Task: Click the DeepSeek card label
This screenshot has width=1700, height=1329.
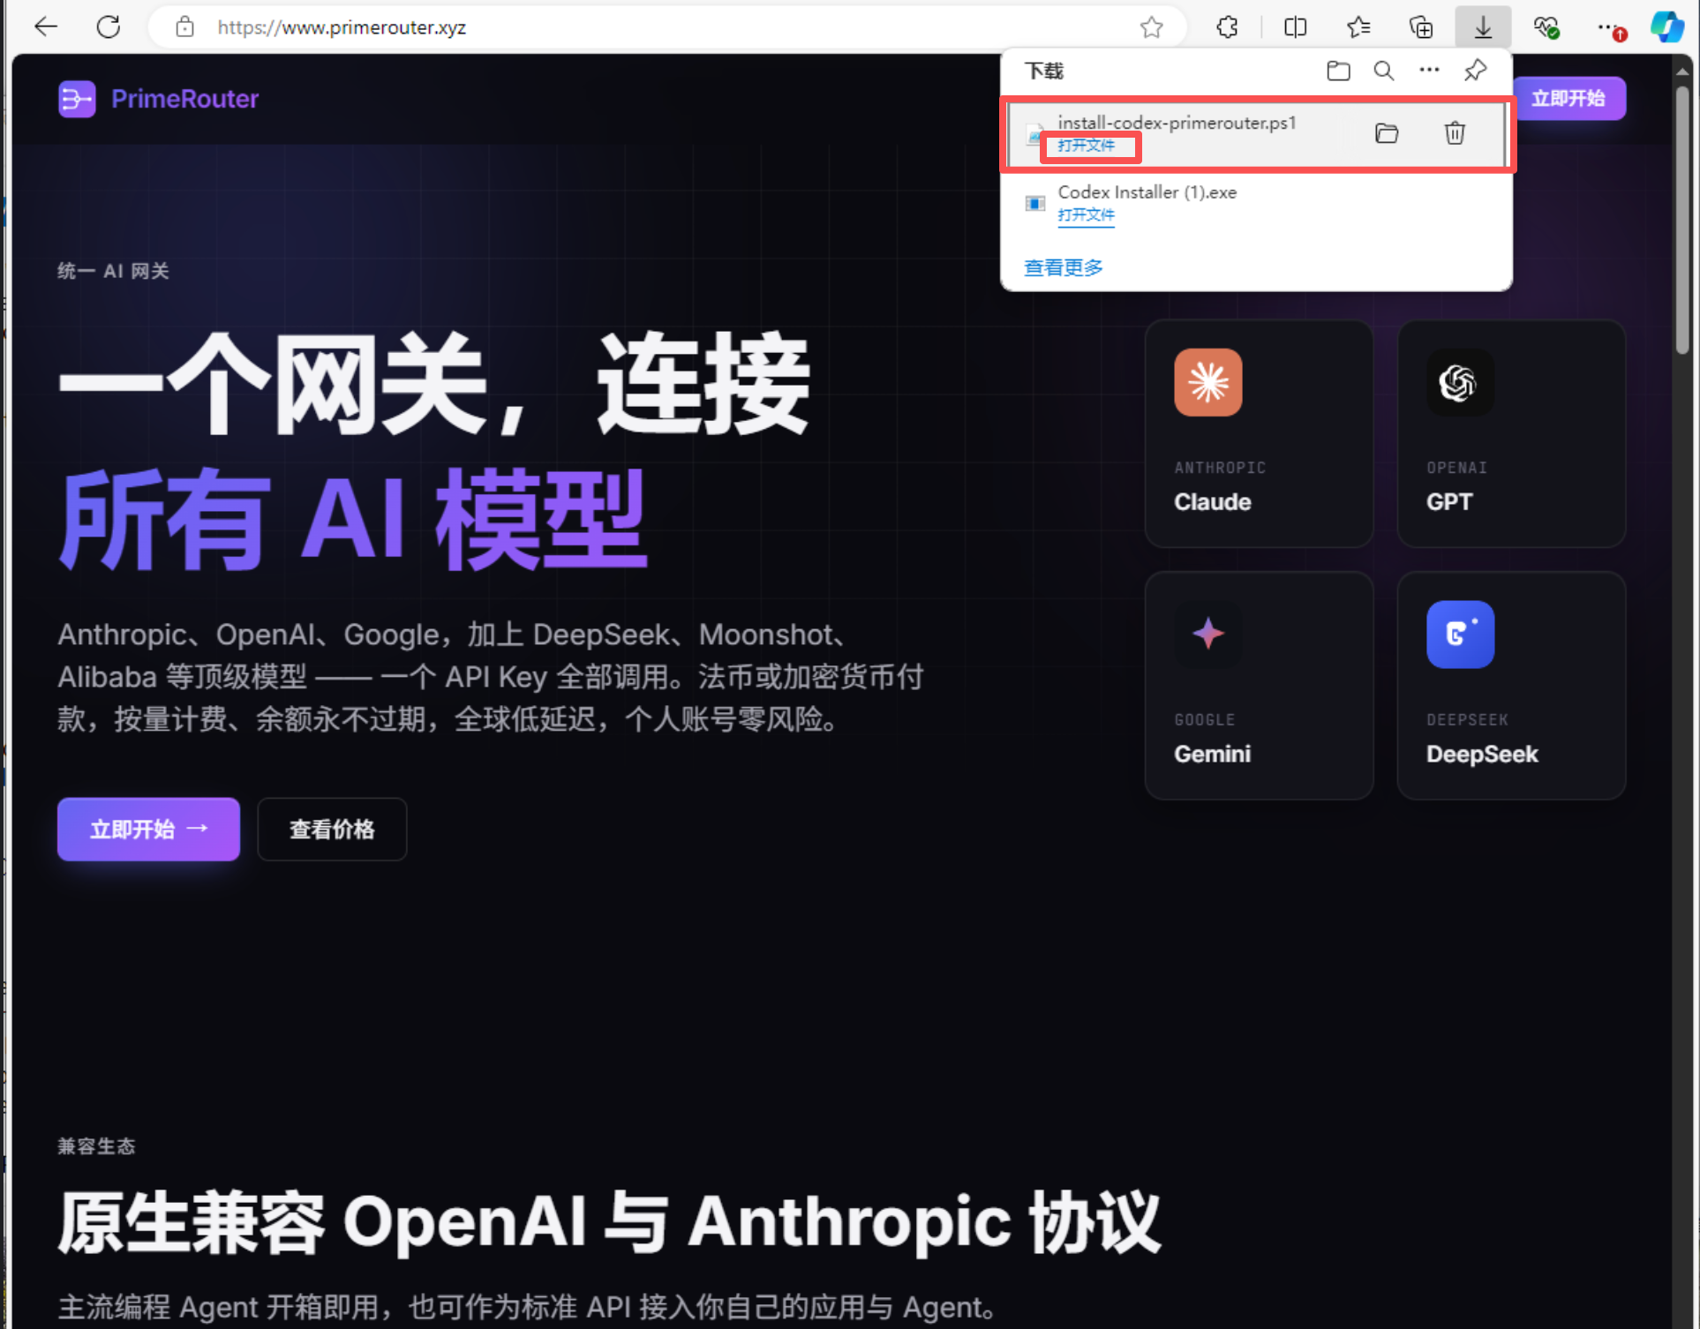Action: click(x=1482, y=754)
